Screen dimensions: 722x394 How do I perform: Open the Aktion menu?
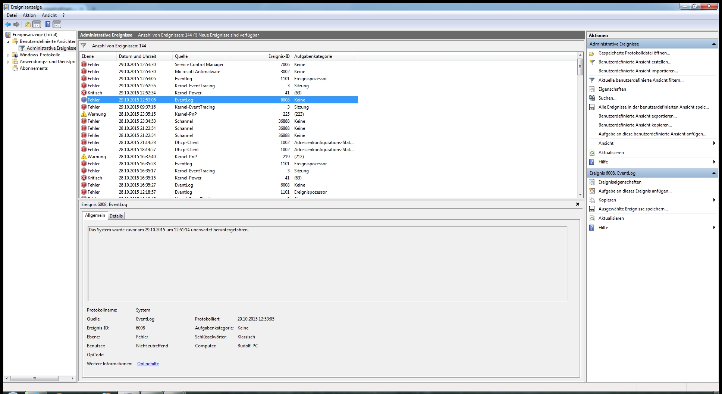(29, 15)
